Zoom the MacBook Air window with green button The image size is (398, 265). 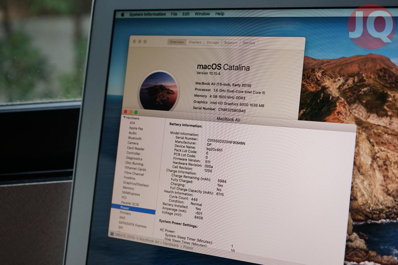pos(136,113)
